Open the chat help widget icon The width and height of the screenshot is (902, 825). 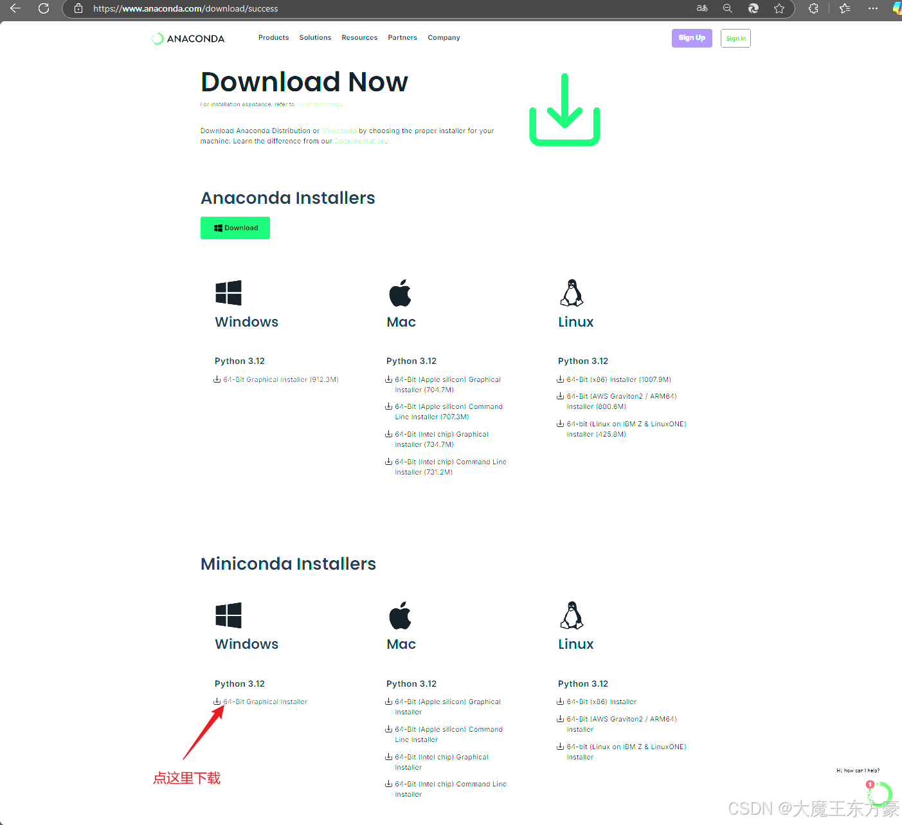pos(880,793)
